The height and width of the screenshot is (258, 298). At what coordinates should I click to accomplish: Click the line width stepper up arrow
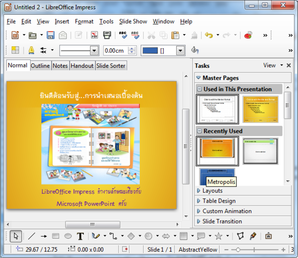click(132, 49)
